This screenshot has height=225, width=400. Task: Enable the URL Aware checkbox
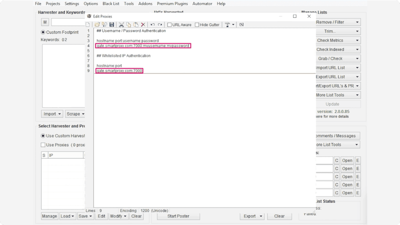coord(170,25)
